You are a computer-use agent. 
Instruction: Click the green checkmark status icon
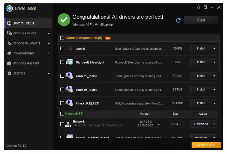point(64,20)
